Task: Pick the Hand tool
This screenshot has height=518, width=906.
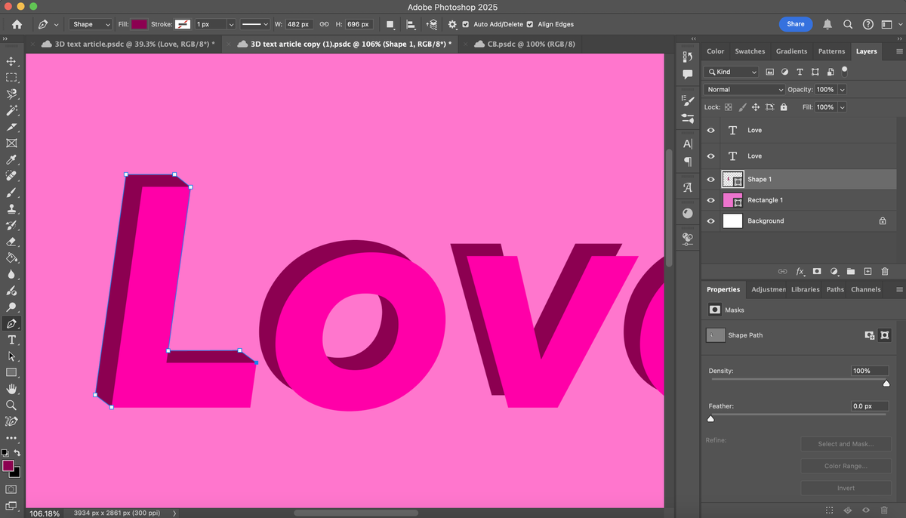Action: coord(11,389)
